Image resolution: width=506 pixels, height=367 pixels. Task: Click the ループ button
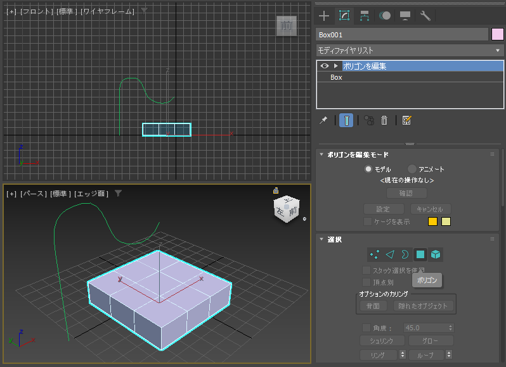(x=426, y=355)
